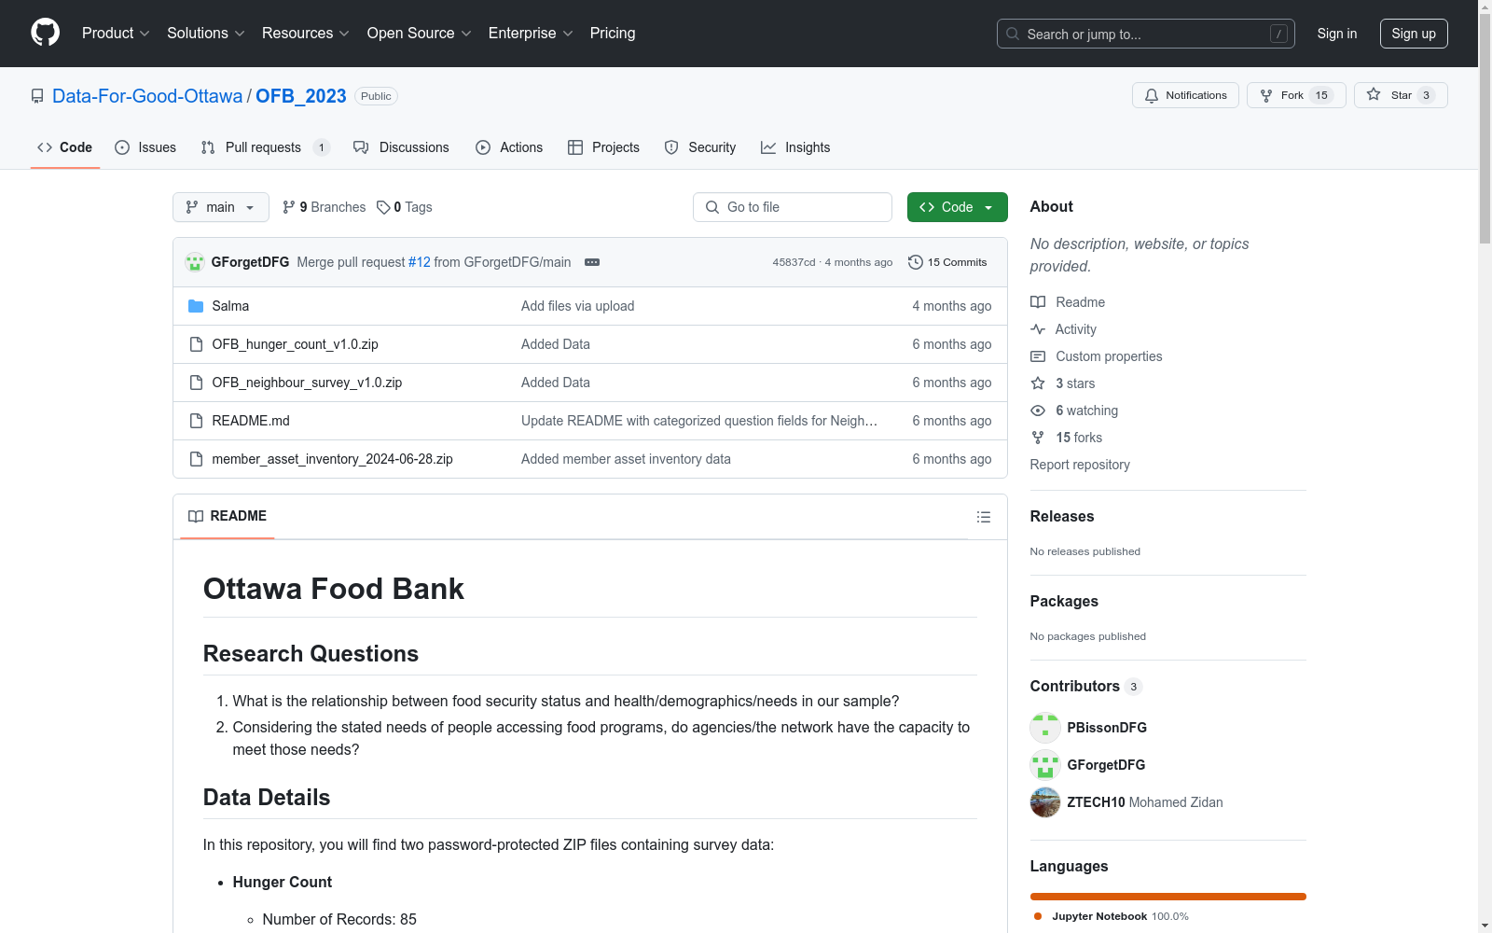Open the Resources dropdown
Screen dimensions: 1492x933
coord(306,34)
